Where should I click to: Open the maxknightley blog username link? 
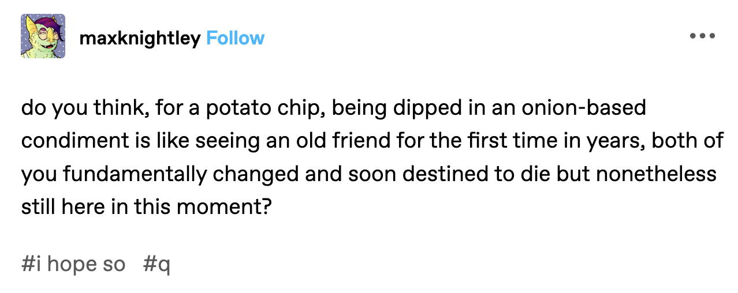[140, 39]
